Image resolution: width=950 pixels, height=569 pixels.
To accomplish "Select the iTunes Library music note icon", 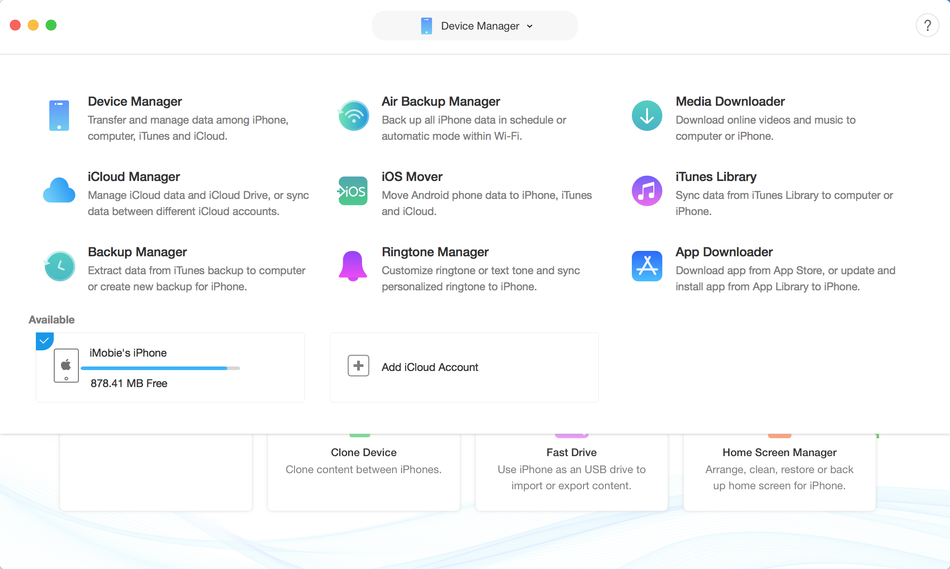I will pos(647,191).
